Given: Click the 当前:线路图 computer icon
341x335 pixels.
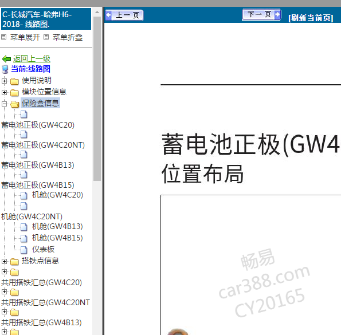Looking at the screenshot, I should pos(5,69).
